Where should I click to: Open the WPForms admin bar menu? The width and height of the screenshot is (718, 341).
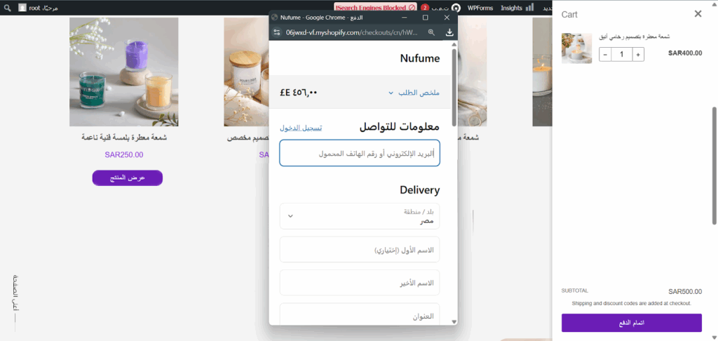(480, 7)
